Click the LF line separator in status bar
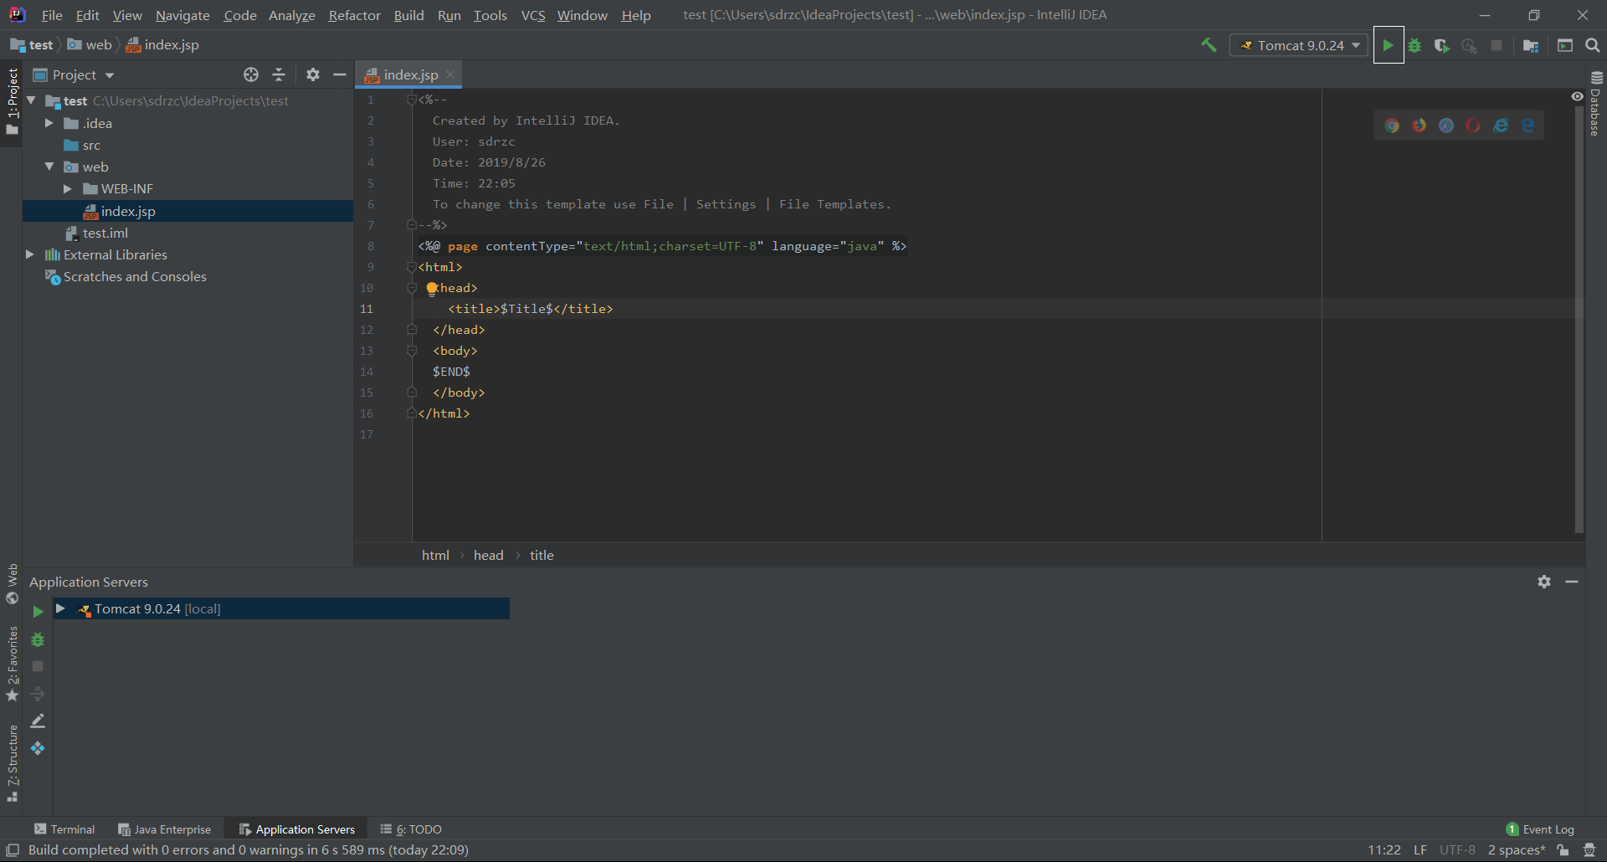Image resolution: width=1607 pixels, height=862 pixels. (1420, 850)
